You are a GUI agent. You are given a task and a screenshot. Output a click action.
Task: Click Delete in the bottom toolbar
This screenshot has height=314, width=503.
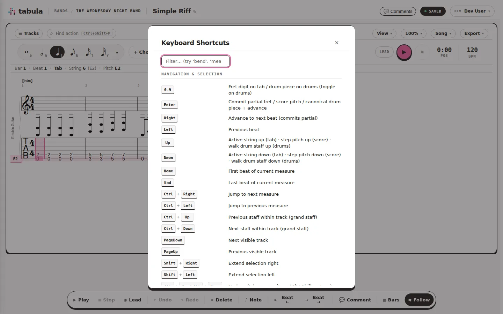pos(221,300)
